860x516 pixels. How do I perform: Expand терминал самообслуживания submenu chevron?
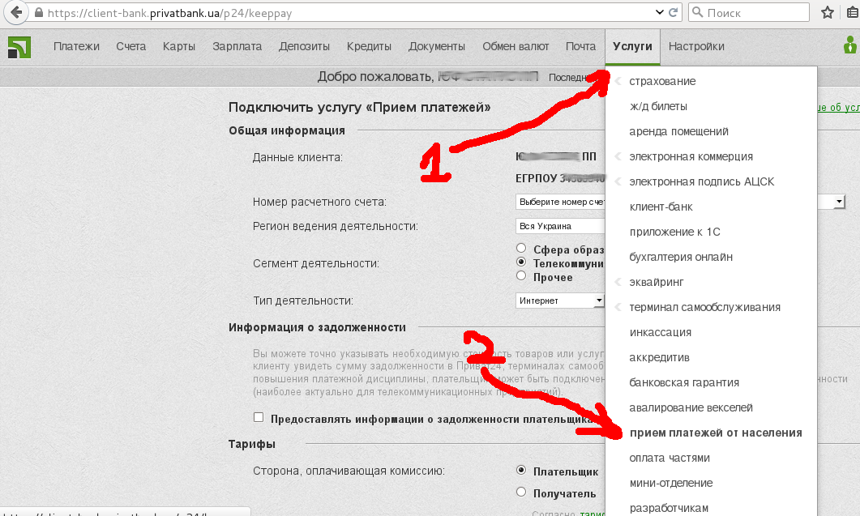(618, 308)
